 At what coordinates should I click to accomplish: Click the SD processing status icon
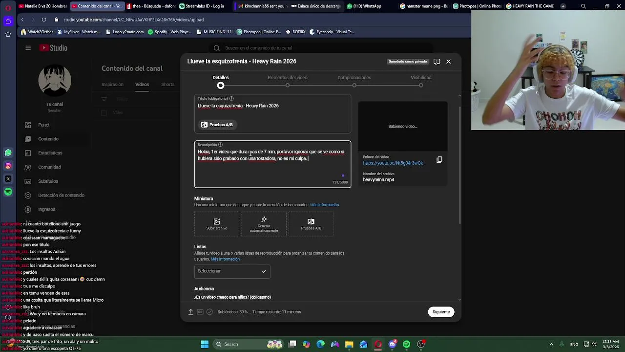coord(200,312)
